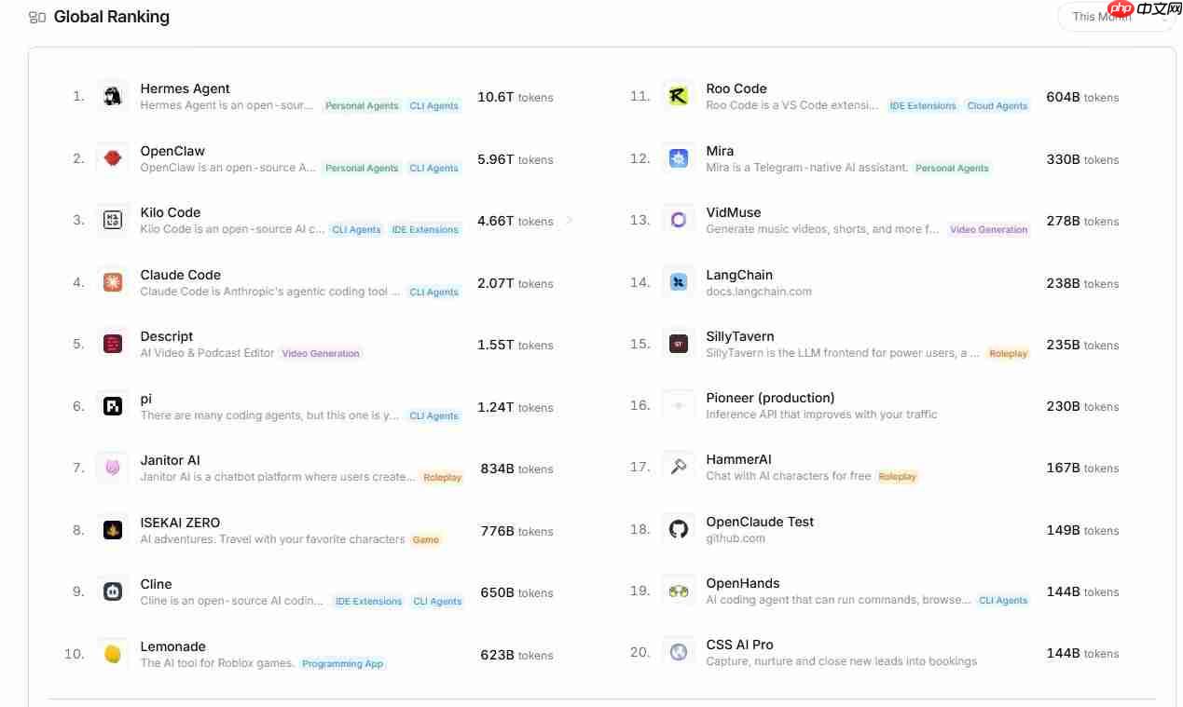Open the pi agent icon
This screenshot has height=707, width=1183.
click(x=113, y=406)
